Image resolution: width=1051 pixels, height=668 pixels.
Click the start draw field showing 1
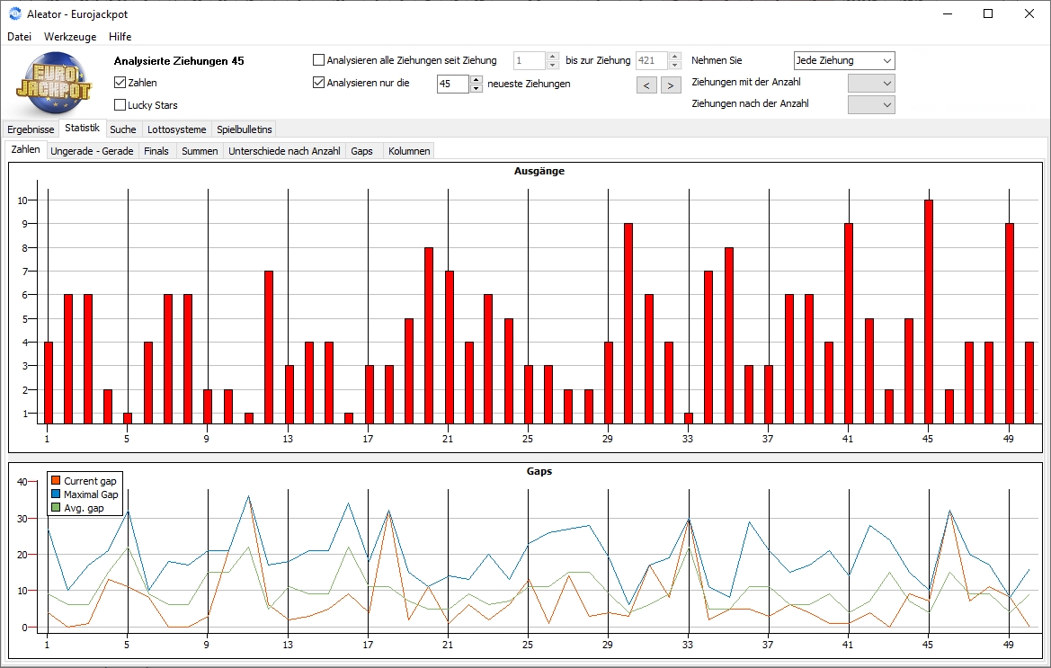pos(530,60)
